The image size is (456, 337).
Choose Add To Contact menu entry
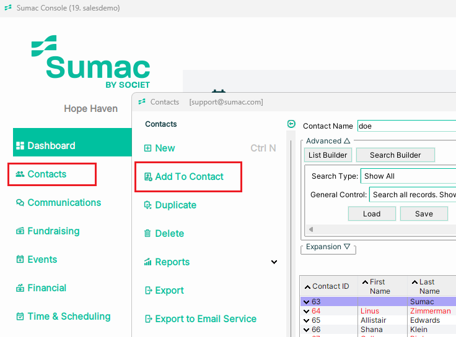pyautogui.click(x=188, y=177)
